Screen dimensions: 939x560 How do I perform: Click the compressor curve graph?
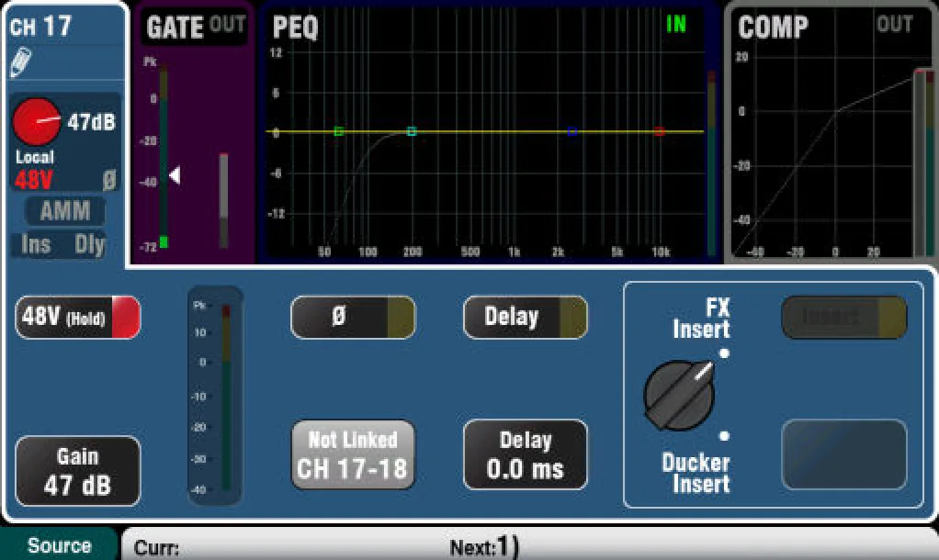pyautogui.click(x=823, y=157)
